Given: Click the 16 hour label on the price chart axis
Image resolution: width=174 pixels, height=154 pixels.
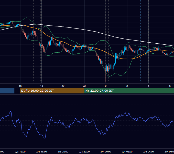Looking at the screenshot, I should [20, 86].
